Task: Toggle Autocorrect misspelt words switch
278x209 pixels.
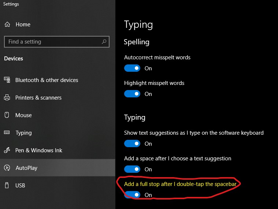Action: (x=132, y=68)
